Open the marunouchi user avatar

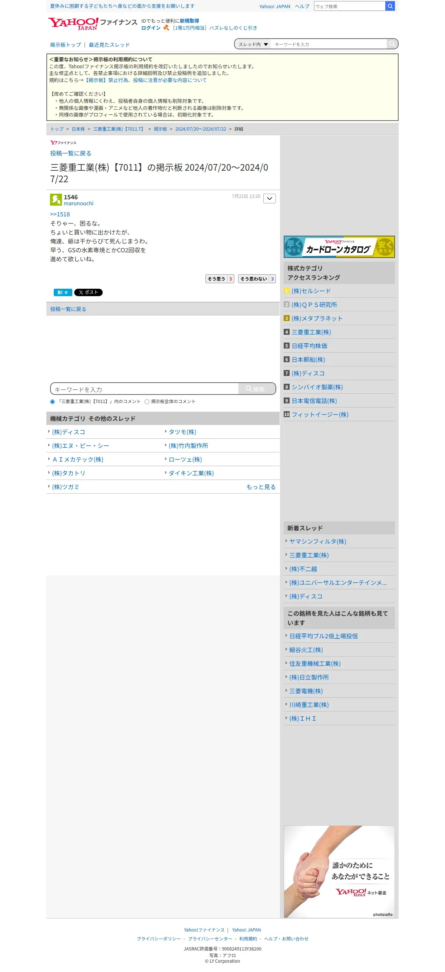click(x=56, y=200)
